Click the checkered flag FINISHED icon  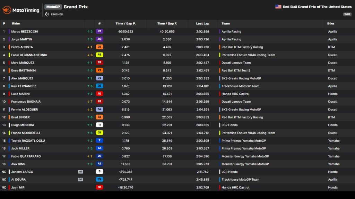pyautogui.click(x=47, y=14)
